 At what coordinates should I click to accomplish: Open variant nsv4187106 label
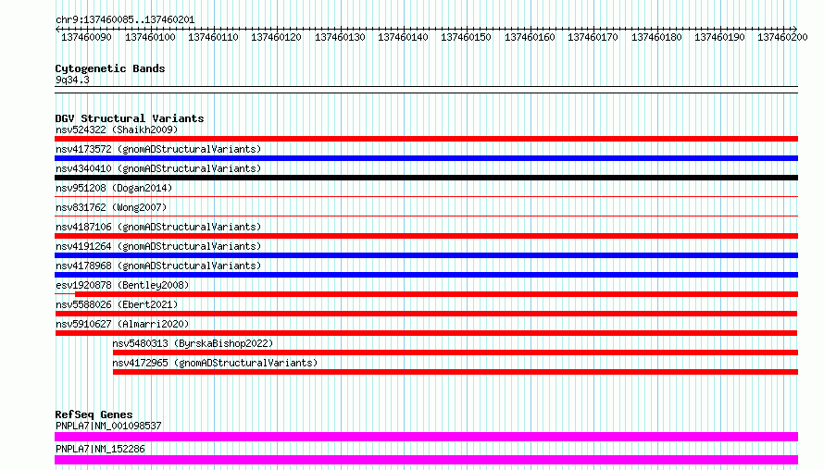coord(158,227)
